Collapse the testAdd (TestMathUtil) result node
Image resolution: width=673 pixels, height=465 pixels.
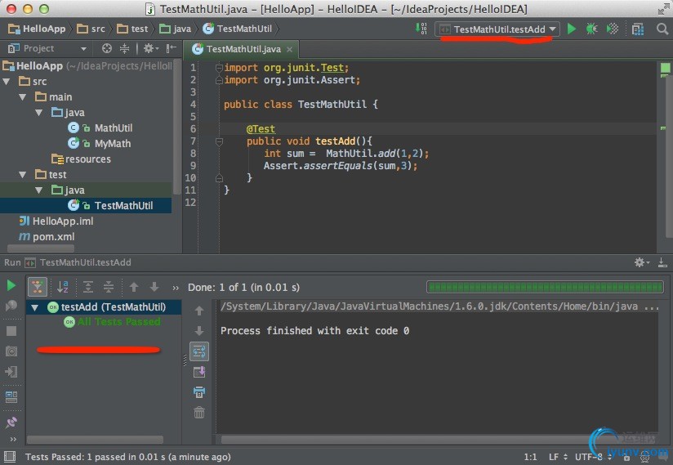(35, 307)
